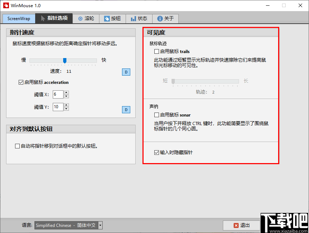
Task: Increase 阈值X using the up stepper arrow
Action: click(66, 92)
